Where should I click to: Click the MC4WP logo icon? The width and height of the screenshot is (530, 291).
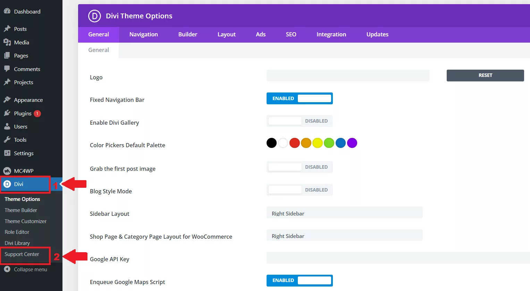7,171
